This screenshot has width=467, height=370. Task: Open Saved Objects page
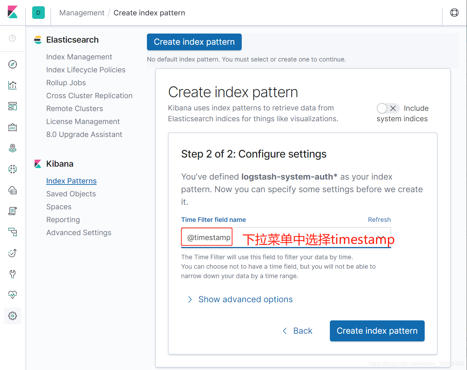pos(71,194)
